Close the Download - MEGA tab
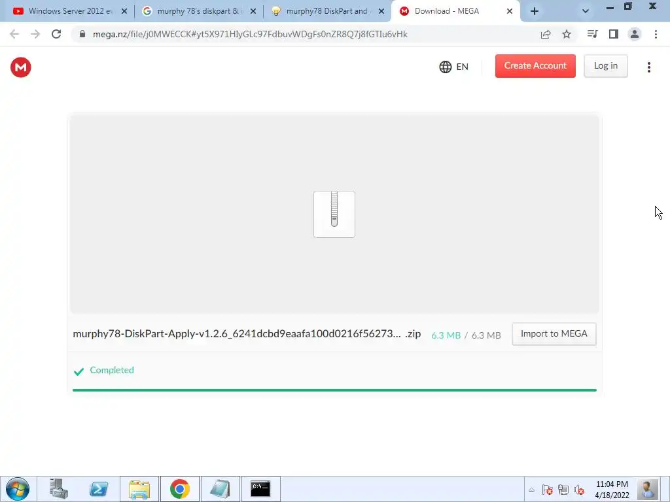This screenshot has height=502, width=670. click(x=509, y=11)
